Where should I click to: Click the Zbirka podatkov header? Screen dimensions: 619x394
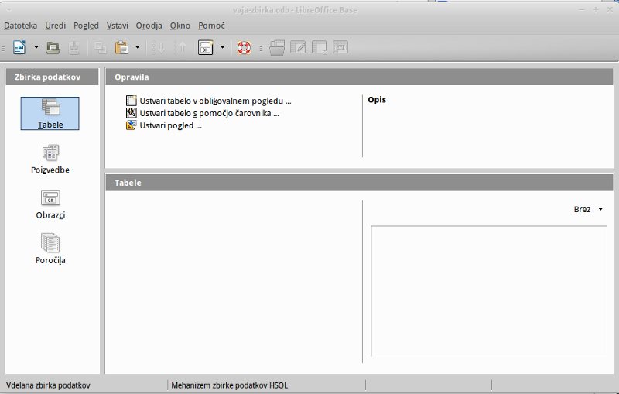coord(52,77)
